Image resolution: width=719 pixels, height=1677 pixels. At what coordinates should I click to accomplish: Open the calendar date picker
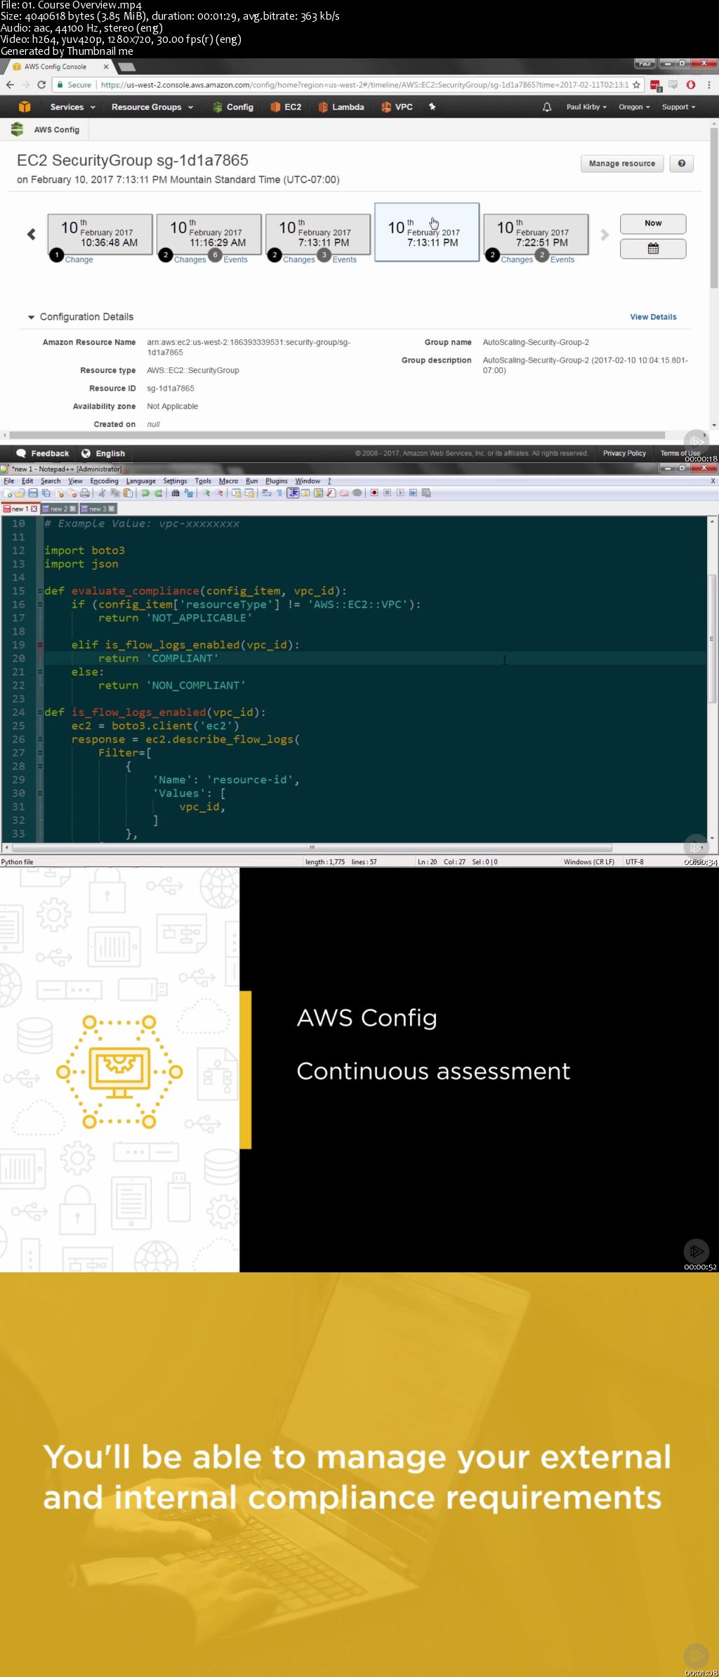[x=653, y=249]
